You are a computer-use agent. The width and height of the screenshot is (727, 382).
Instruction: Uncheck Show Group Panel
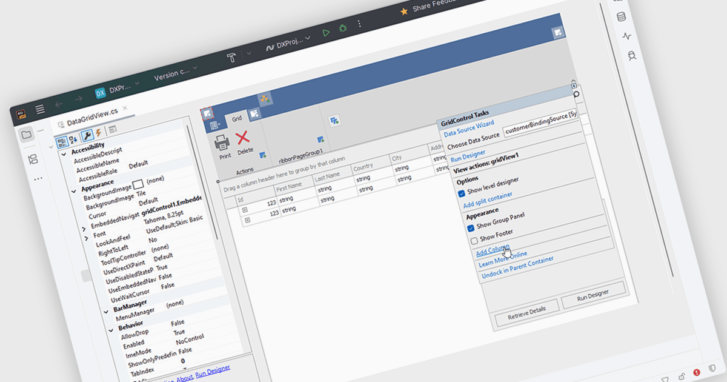point(471,228)
